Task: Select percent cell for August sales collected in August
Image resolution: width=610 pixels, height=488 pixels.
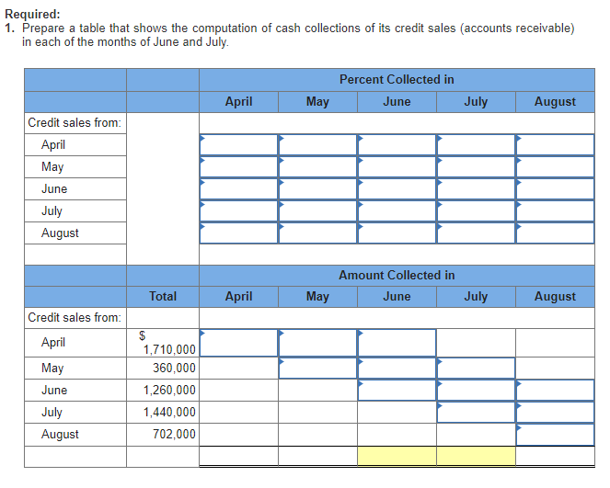Action: tap(555, 233)
